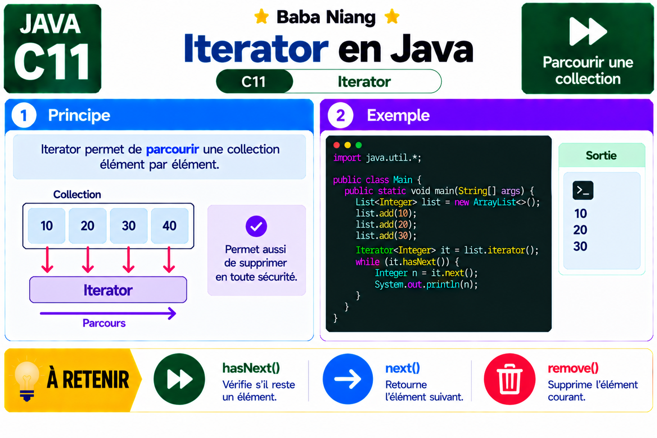Image resolution: width=657 pixels, height=438 pixels.
Task: Click the Collection label above the cells
Action: [77, 195]
